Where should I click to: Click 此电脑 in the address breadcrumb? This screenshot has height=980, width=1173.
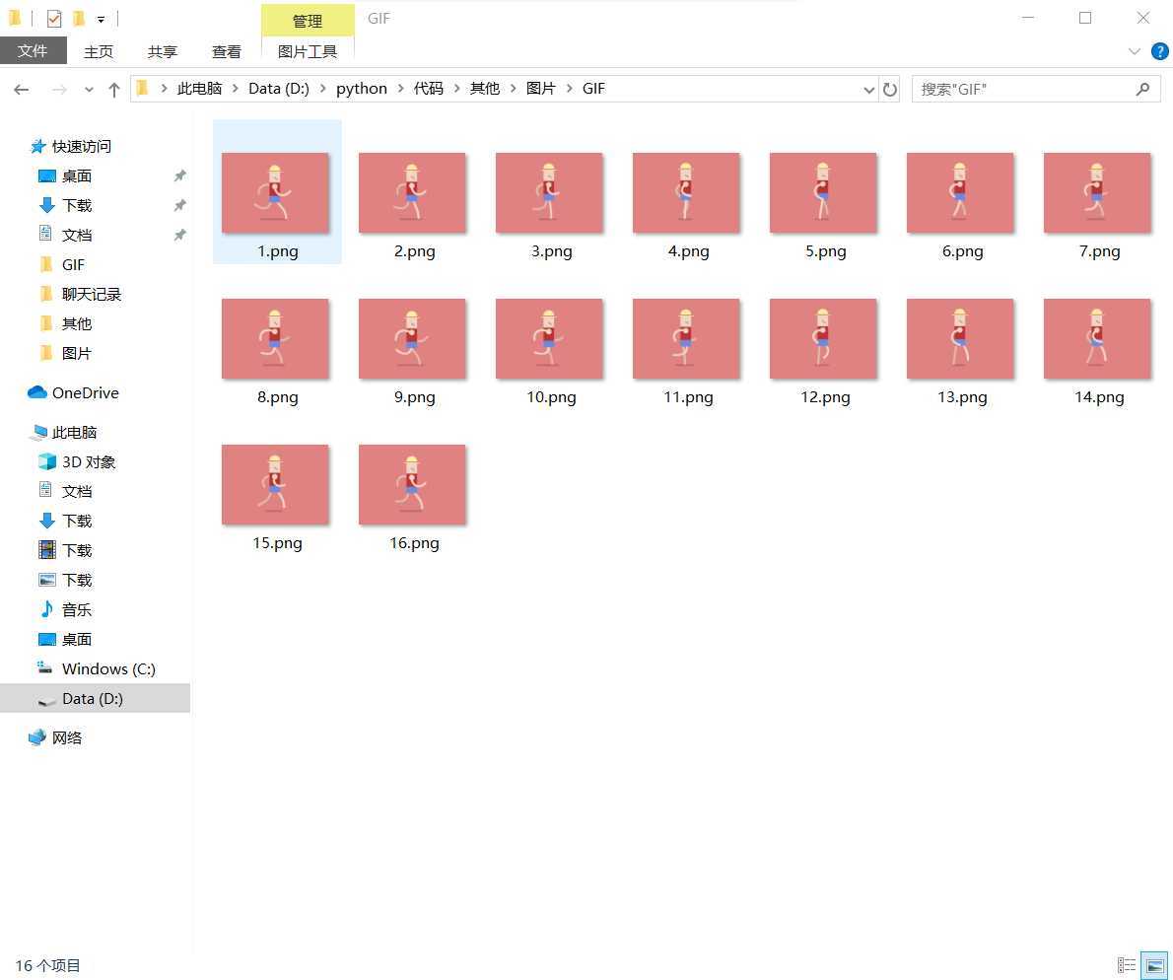[200, 89]
